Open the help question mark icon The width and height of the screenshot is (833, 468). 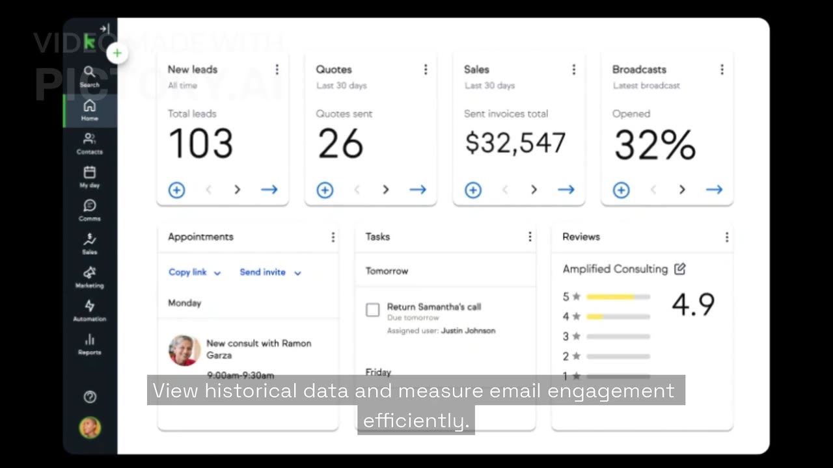(90, 396)
